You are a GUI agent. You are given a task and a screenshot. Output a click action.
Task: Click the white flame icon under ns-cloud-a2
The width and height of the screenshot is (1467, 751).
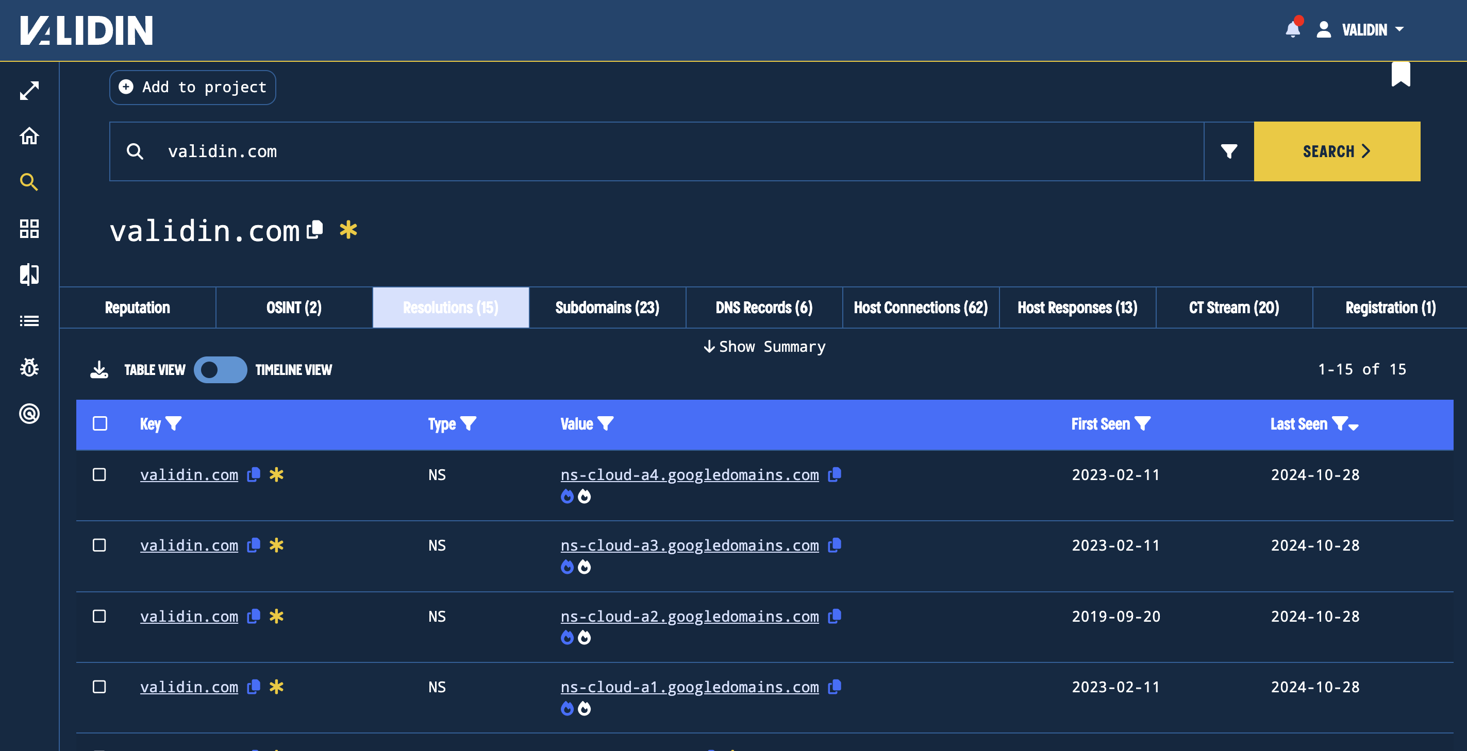(585, 637)
